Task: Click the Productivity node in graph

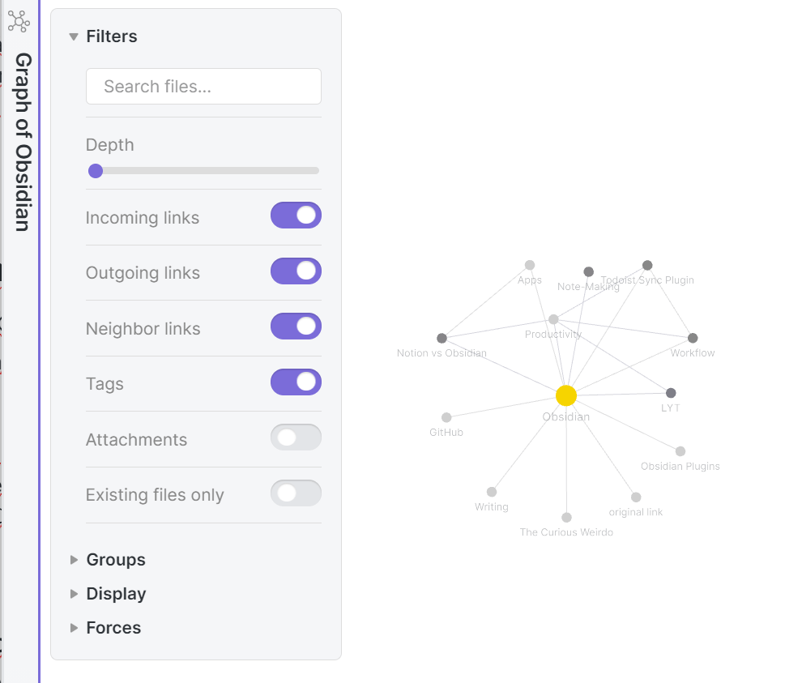Action: pos(553,319)
